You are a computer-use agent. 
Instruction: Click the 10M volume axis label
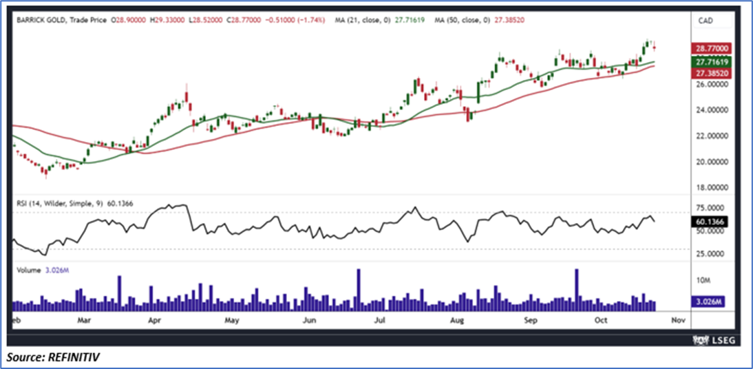point(704,280)
